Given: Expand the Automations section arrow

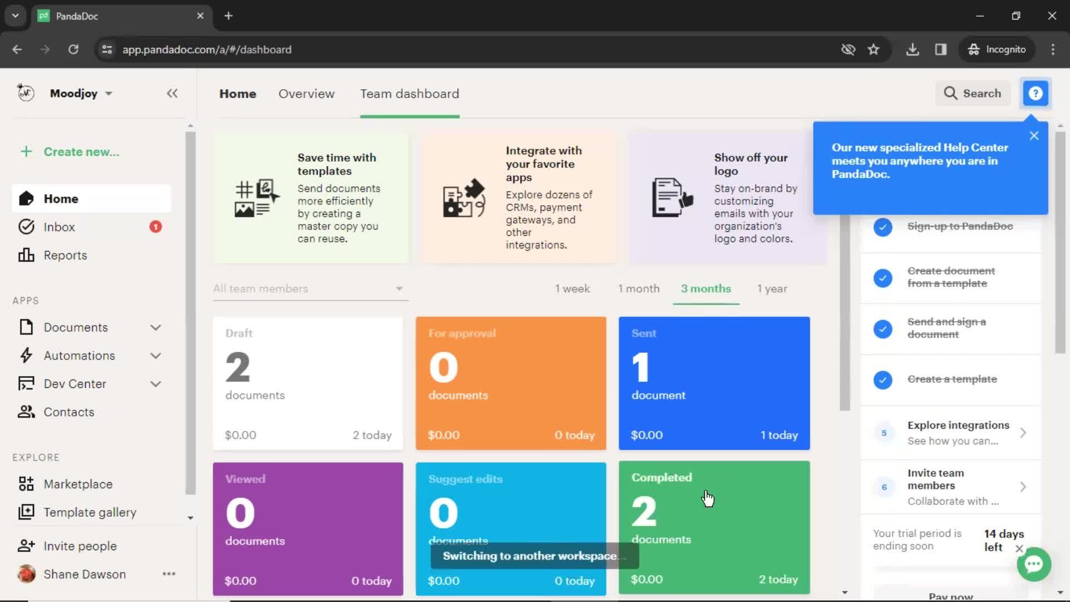Looking at the screenshot, I should pyautogui.click(x=156, y=356).
